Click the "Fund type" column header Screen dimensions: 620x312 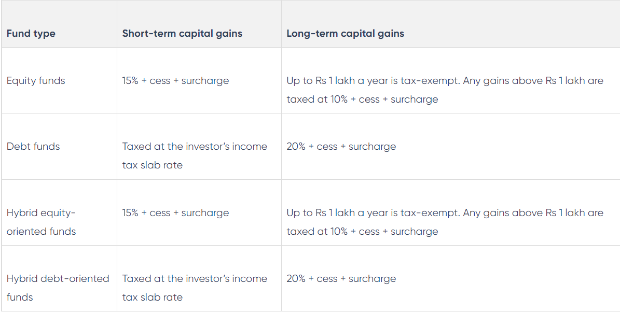pyautogui.click(x=31, y=34)
